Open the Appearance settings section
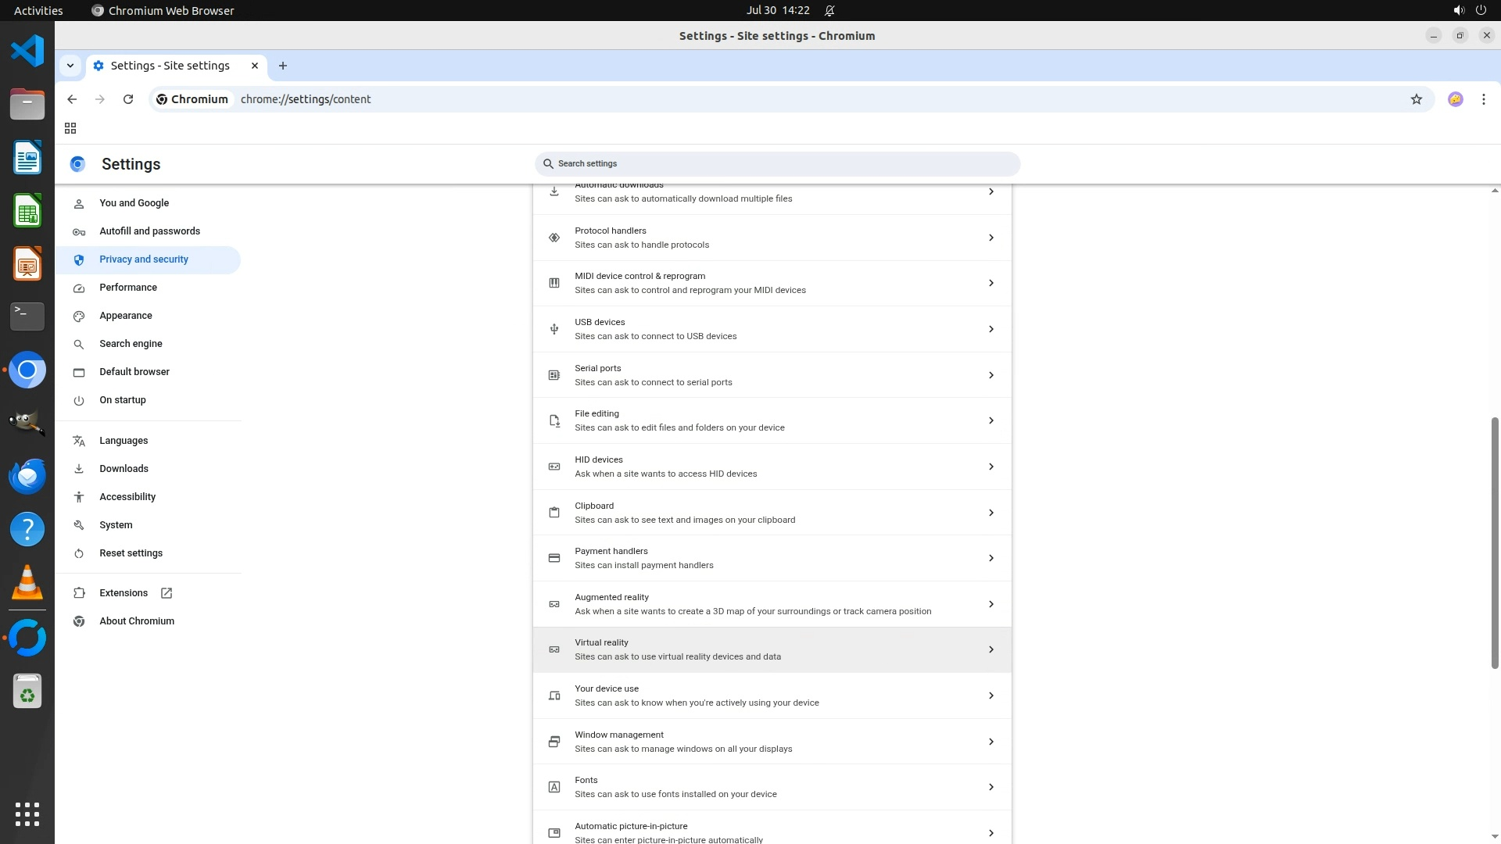The height and width of the screenshot is (844, 1501). tap(126, 316)
